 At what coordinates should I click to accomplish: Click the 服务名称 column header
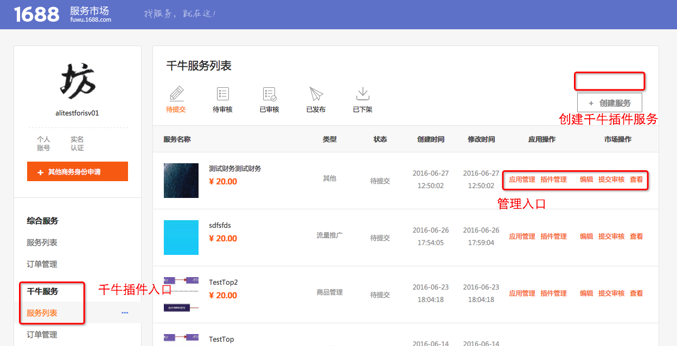pyautogui.click(x=177, y=139)
